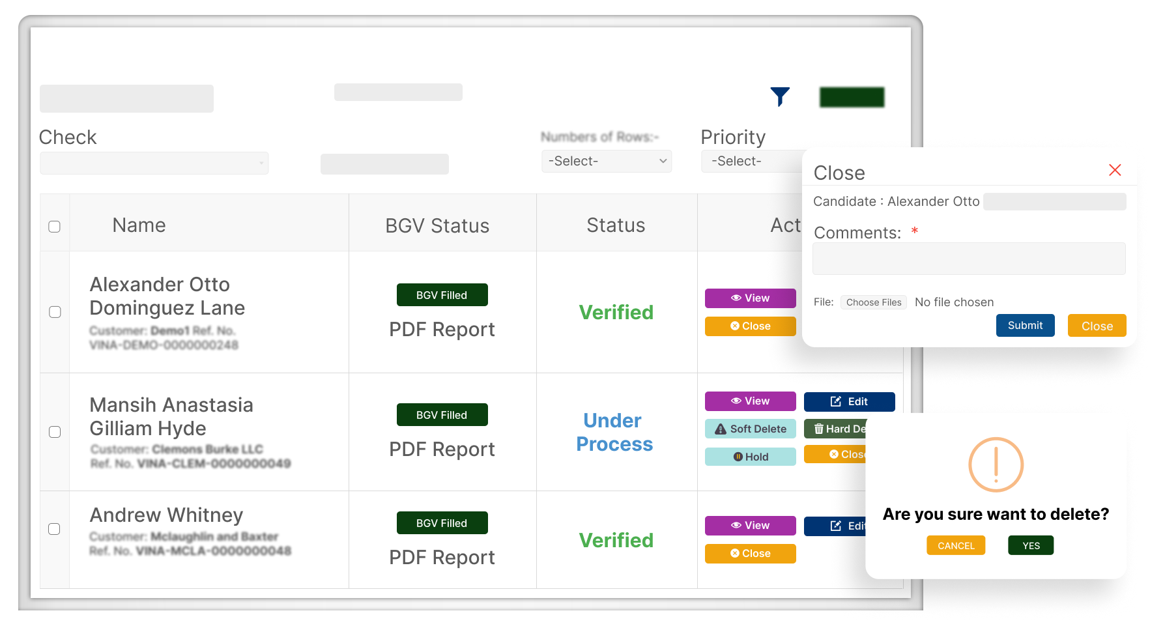Click into the Comments text field
The width and height of the screenshot is (1150, 628).
coord(968,259)
